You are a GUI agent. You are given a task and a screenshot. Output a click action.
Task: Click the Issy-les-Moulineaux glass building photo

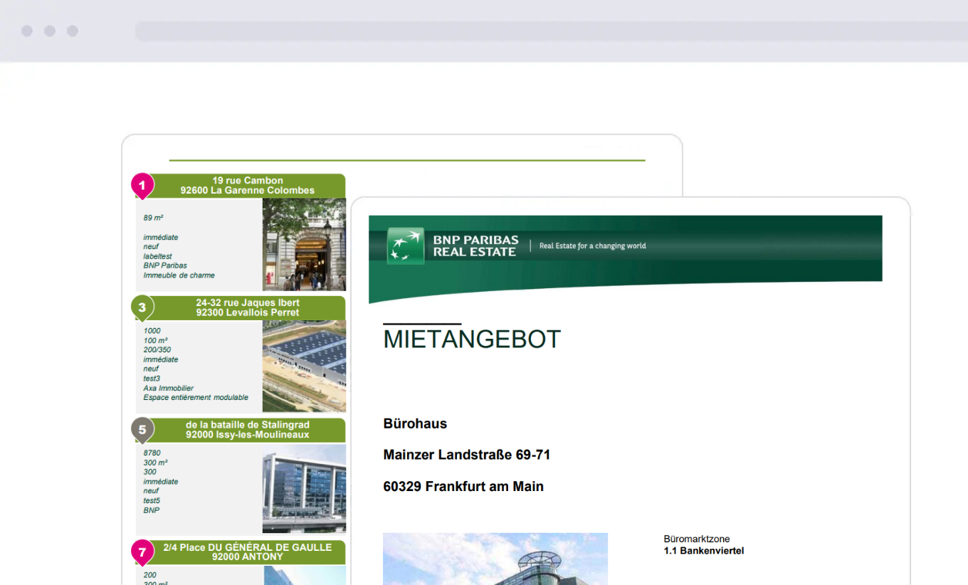pyautogui.click(x=304, y=488)
